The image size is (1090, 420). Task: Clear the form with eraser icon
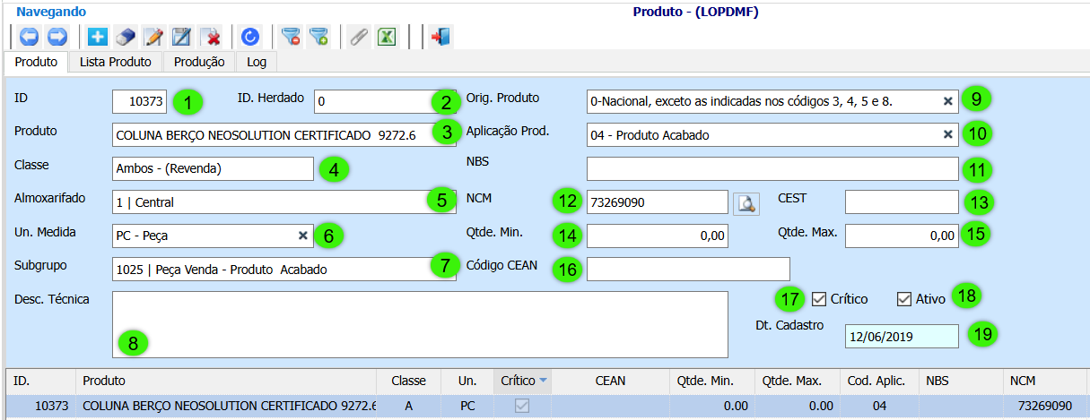click(126, 37)
